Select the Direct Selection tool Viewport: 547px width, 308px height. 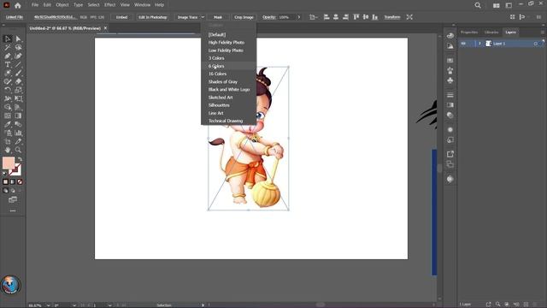click(18, 38)
